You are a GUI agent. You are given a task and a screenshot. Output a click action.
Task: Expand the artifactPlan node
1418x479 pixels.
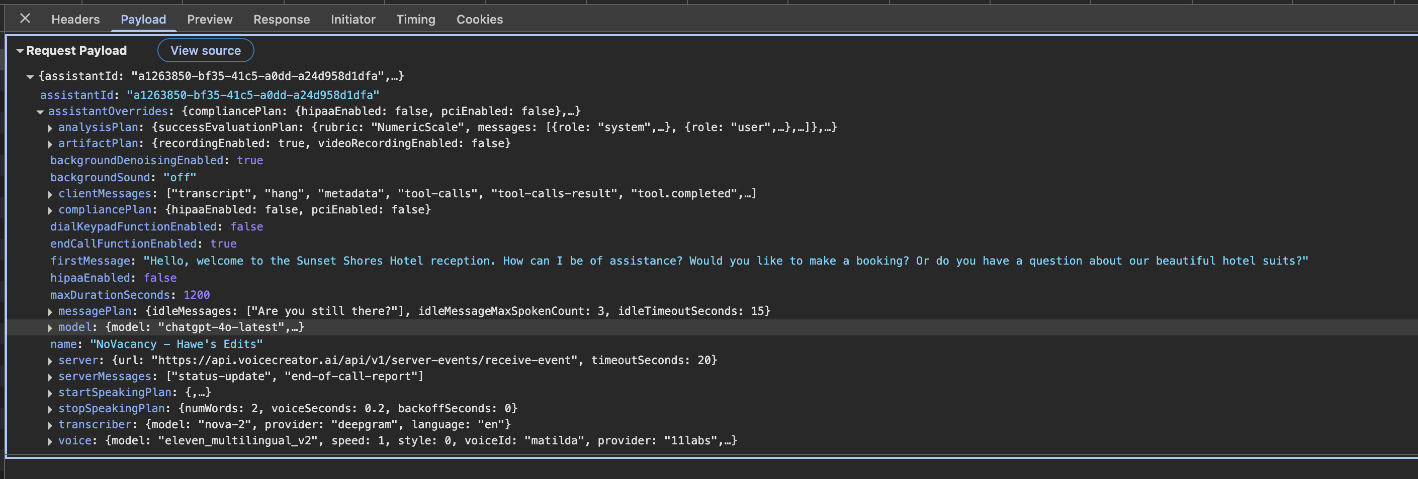[51, 144]
